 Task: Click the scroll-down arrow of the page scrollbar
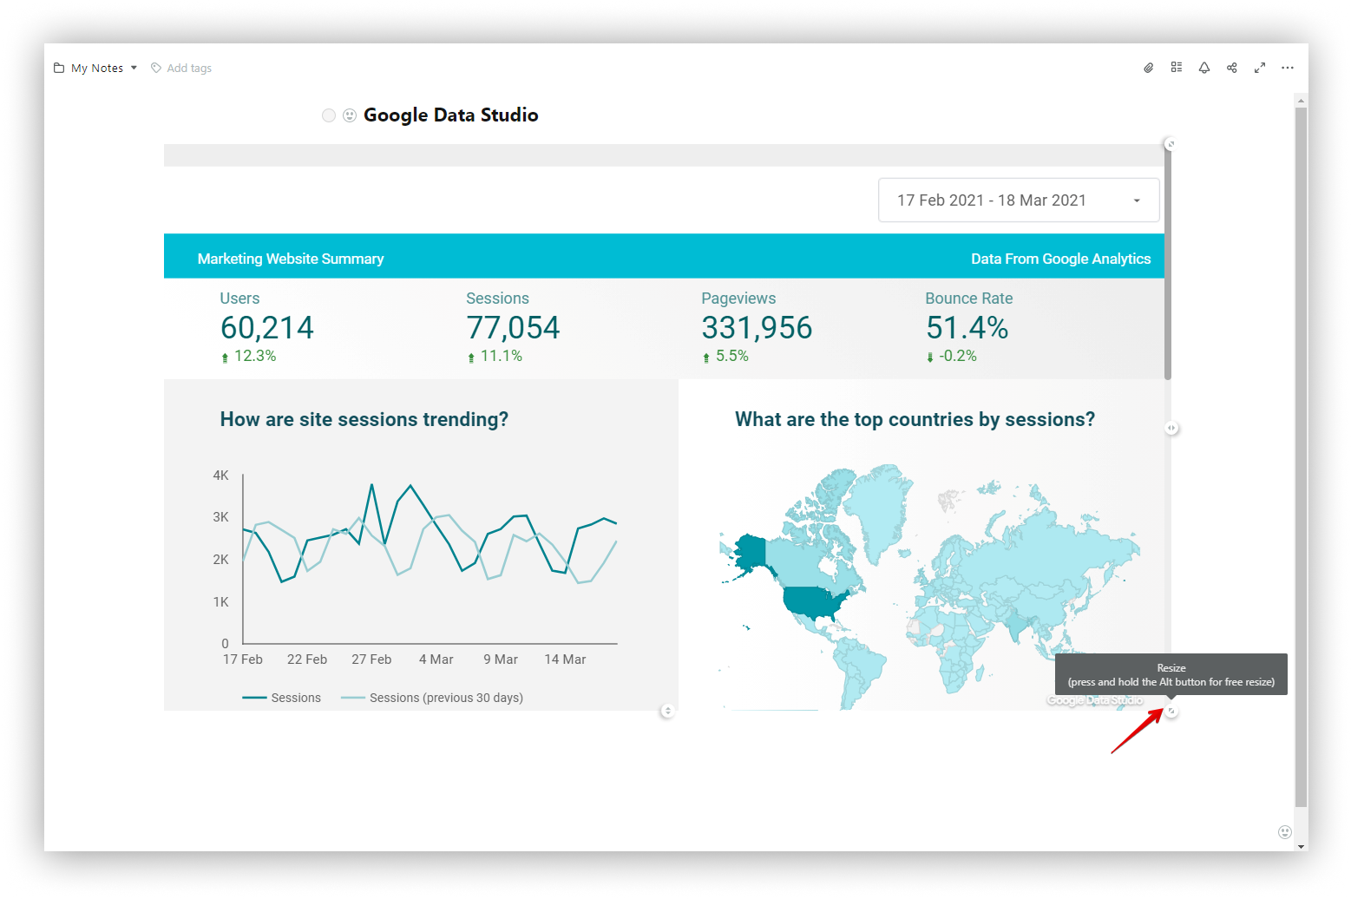[1301, 846]
